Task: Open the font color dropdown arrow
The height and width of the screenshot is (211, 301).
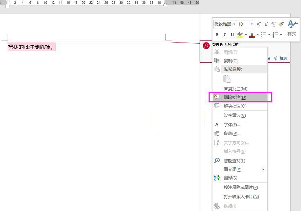Action: 257,35
